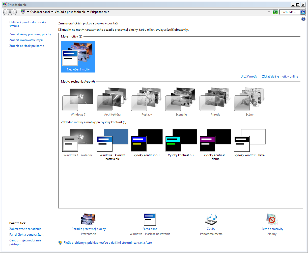This screenshot has width=308, height=253.
Task: Go back with the back arrow
Action: (x=6, y=12)
